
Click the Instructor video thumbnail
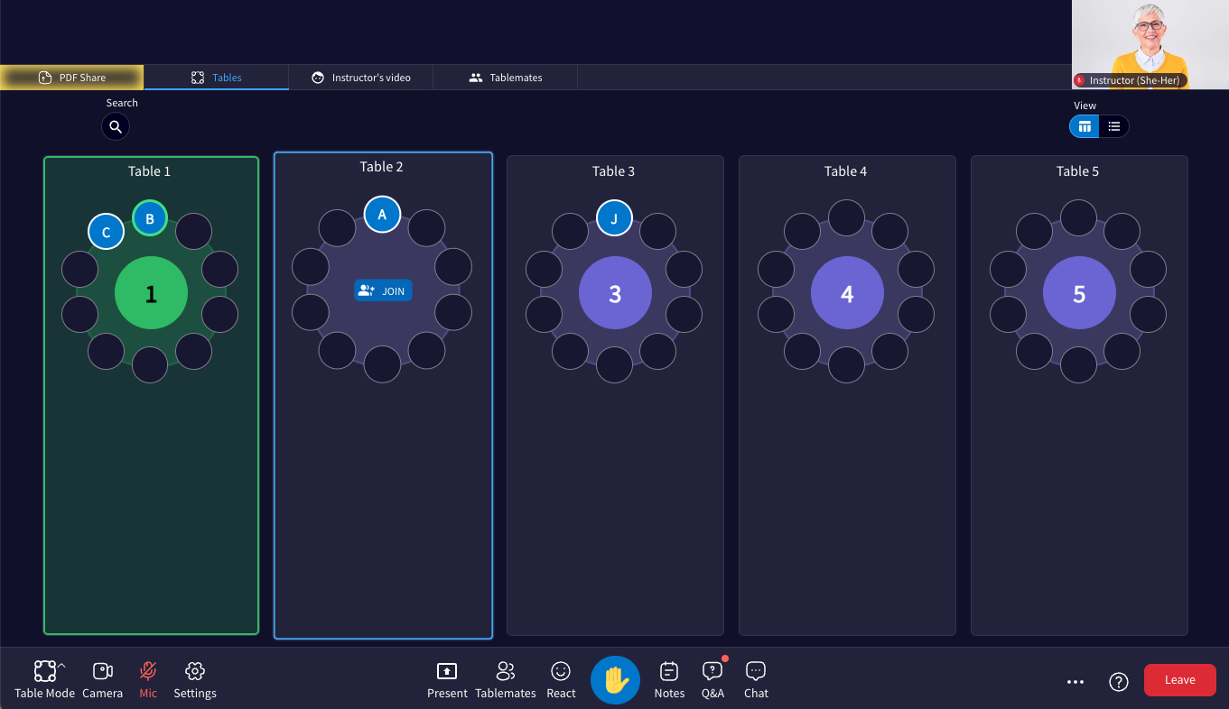click(x=1150, y=44)
